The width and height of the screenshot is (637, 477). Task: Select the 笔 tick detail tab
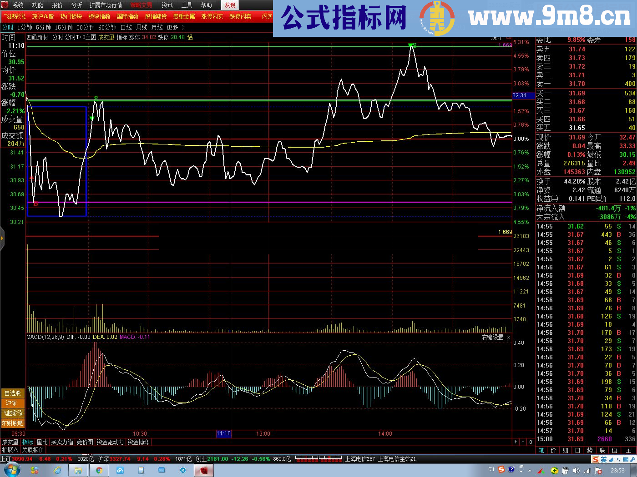coord(541,450)
